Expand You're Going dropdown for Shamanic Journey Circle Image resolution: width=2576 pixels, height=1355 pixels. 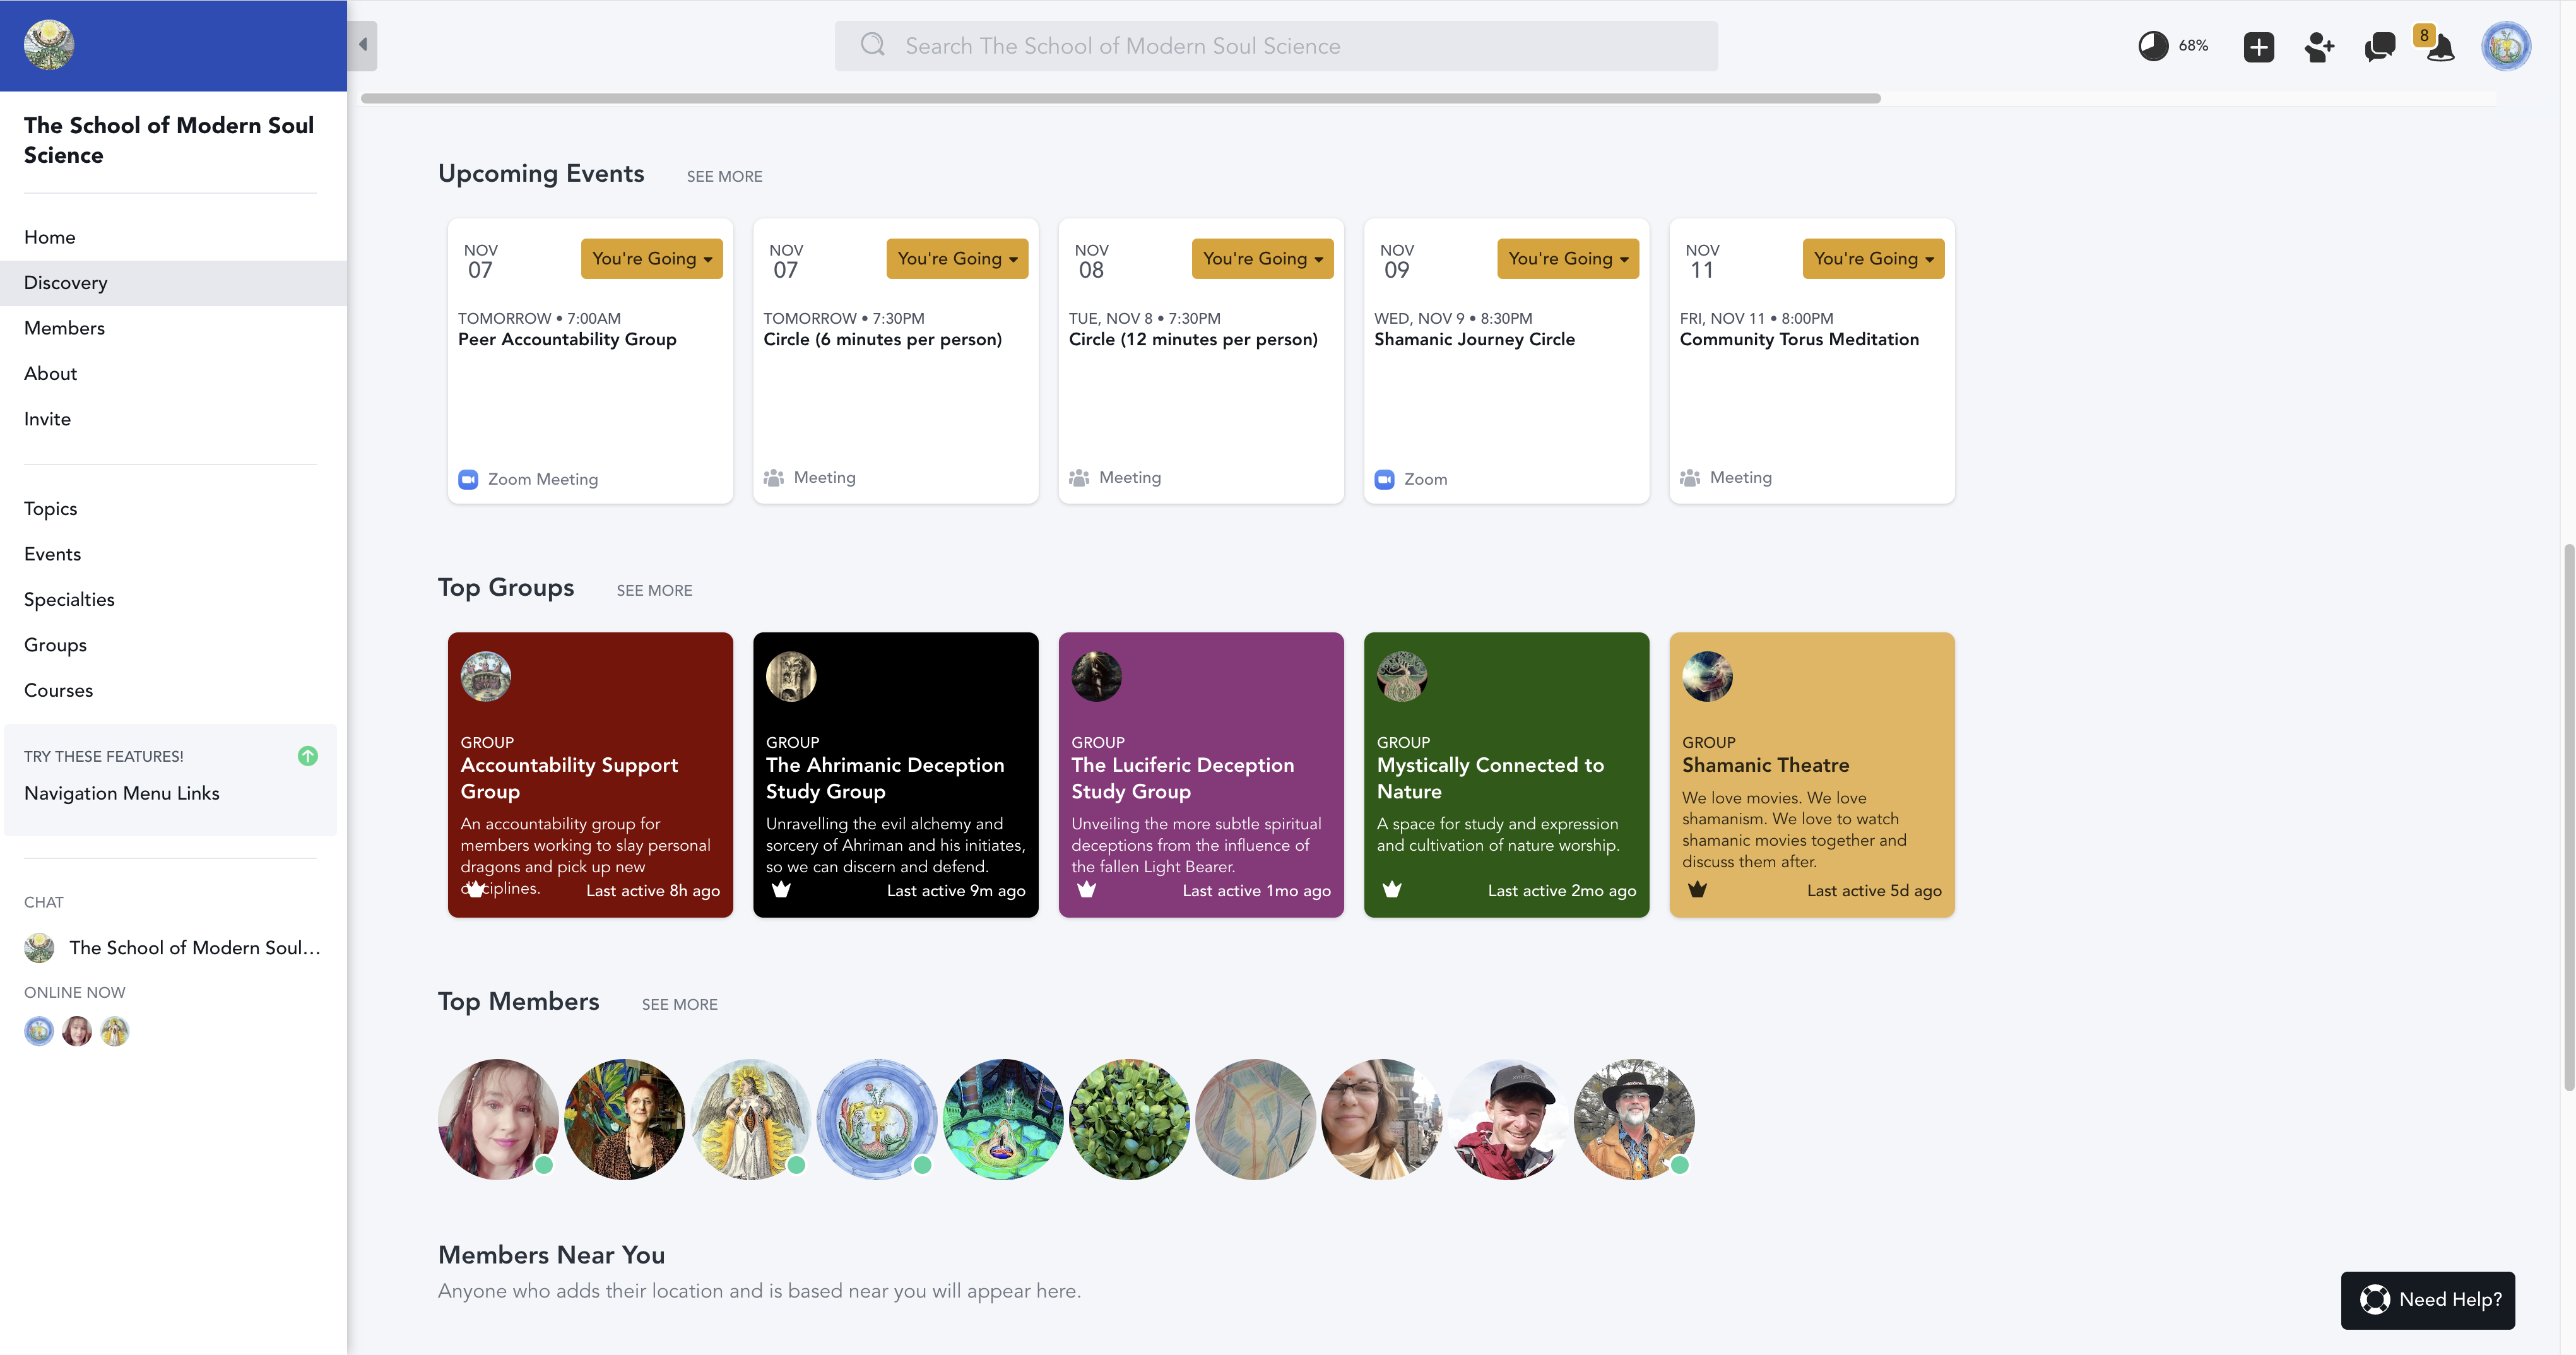[x=1567, y=259]
